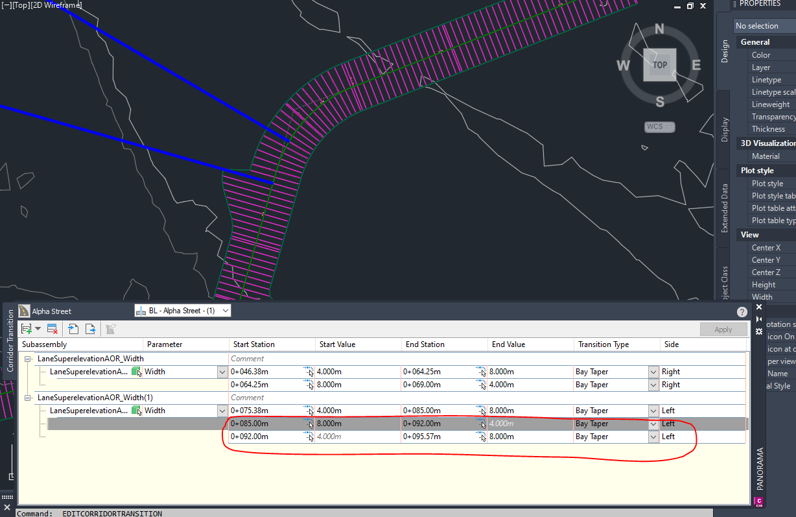Viewport: 796px width, 517px height.
Task: Click TOP on the navigation ViewCube
Action: (660, 64)
